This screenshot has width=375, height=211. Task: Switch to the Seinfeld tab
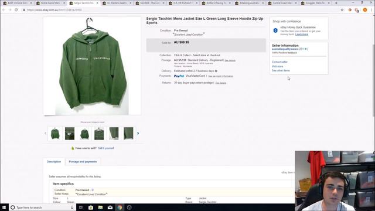(x=150, y=3)
